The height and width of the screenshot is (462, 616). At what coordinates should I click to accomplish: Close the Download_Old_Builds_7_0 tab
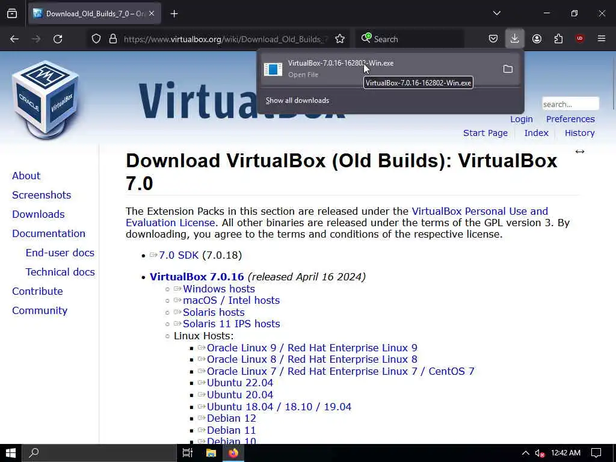pos(152,14)
